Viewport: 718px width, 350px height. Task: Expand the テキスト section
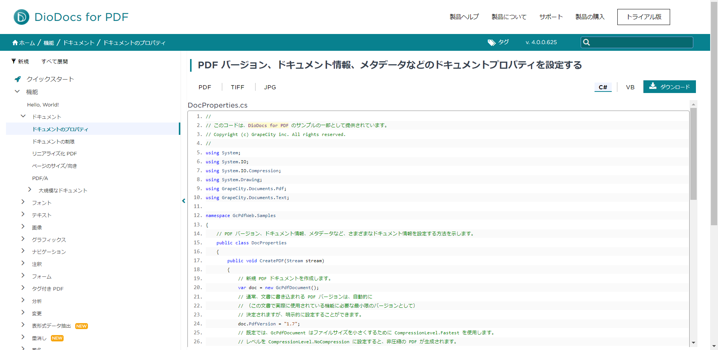[x=23, y=214]
